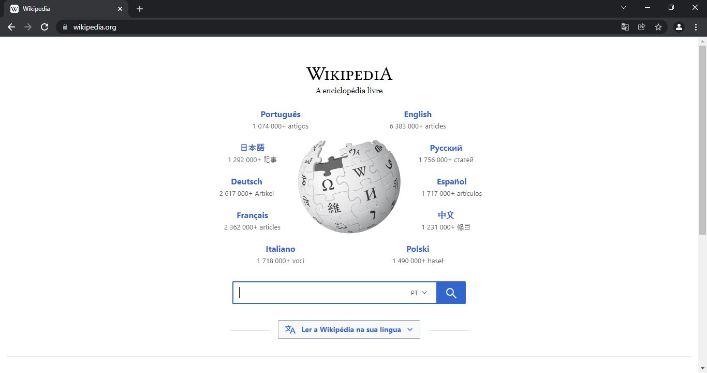Screen dimensions: 707x373
Task: Bookmark this page with the star icon
Action: click(658, 27)
